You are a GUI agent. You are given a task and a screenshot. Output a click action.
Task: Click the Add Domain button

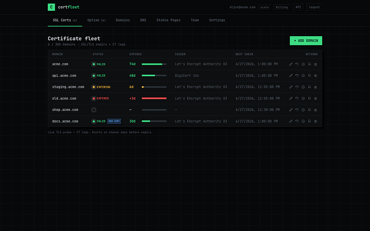306,40
